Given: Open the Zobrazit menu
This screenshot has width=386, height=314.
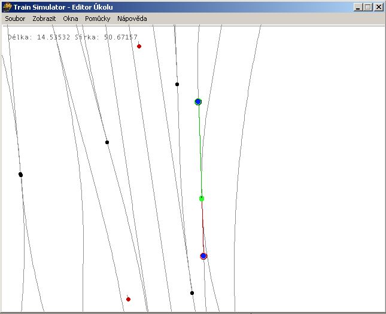Looking at the screenshot, I should click(x=44, y=19).
